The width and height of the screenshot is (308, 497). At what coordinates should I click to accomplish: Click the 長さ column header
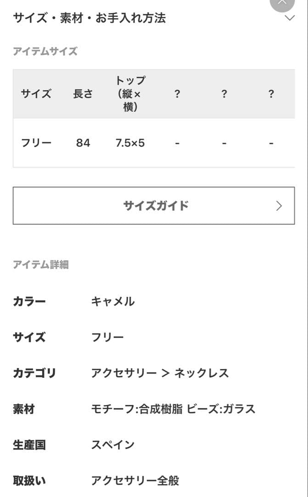(83, 93)
